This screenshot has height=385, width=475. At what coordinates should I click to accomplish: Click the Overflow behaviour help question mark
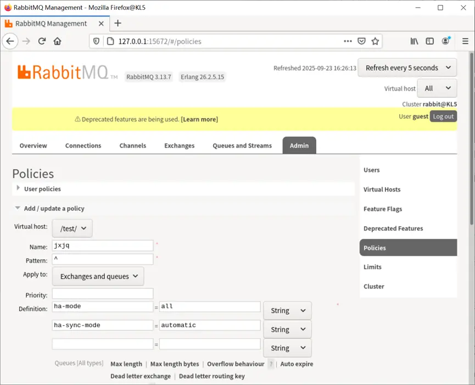[x=271, y=364]
